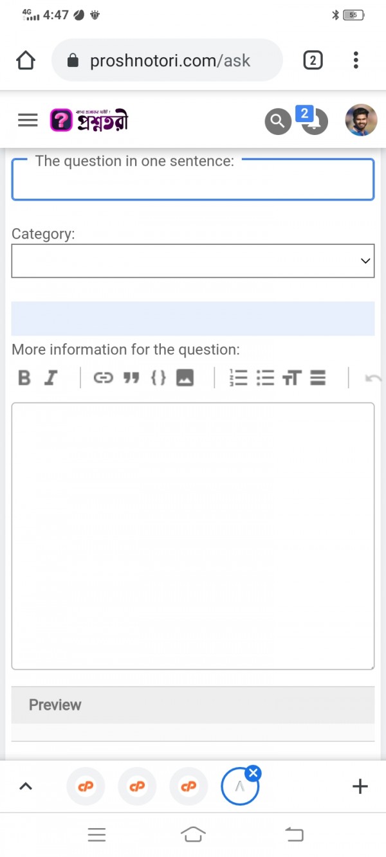Click in the more information text area

pos(193,536)
